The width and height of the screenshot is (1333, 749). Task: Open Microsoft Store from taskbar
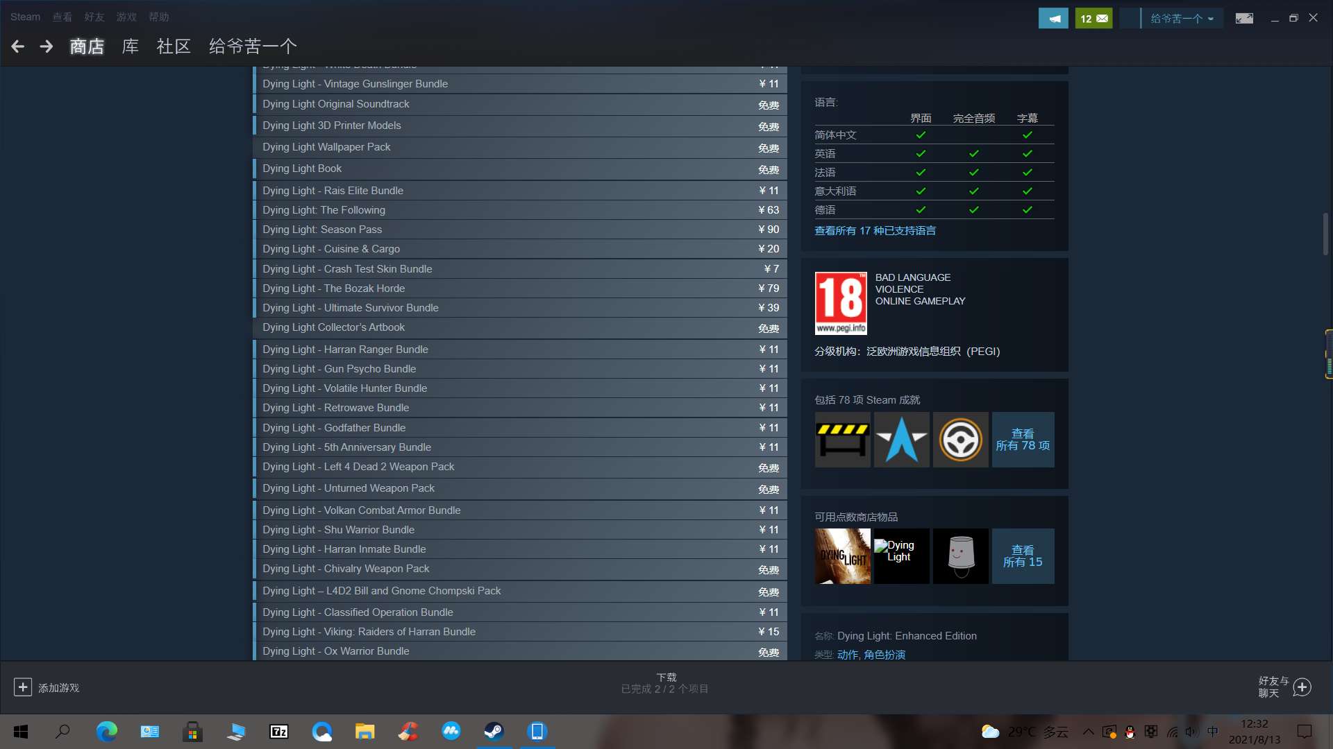tap(192, 732)
